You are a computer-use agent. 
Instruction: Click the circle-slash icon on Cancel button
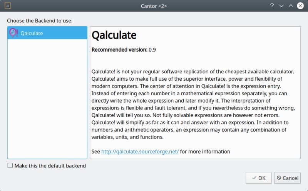point(279,178)
